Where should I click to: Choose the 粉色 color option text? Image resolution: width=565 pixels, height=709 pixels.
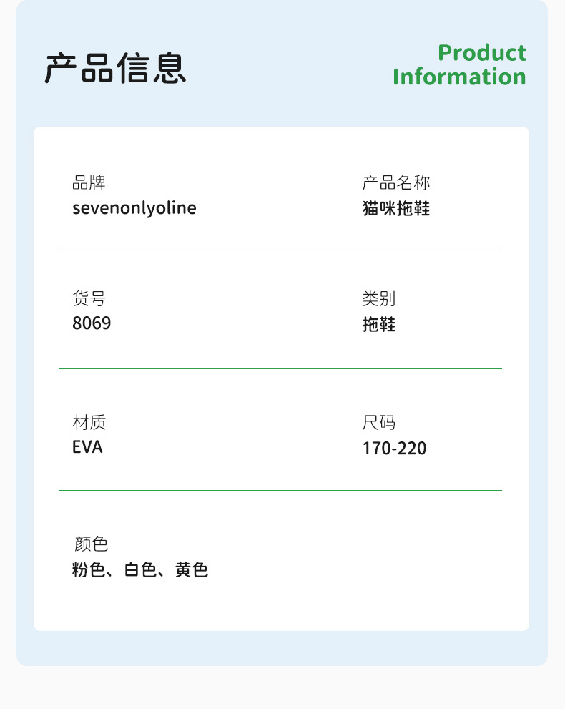click(x=89, y=570)
